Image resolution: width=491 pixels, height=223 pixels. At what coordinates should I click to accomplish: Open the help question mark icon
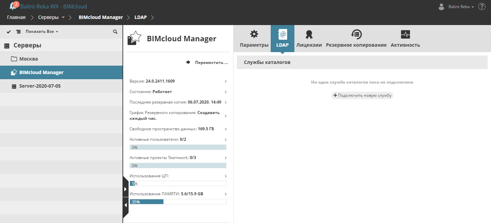[x=482, y=6]
